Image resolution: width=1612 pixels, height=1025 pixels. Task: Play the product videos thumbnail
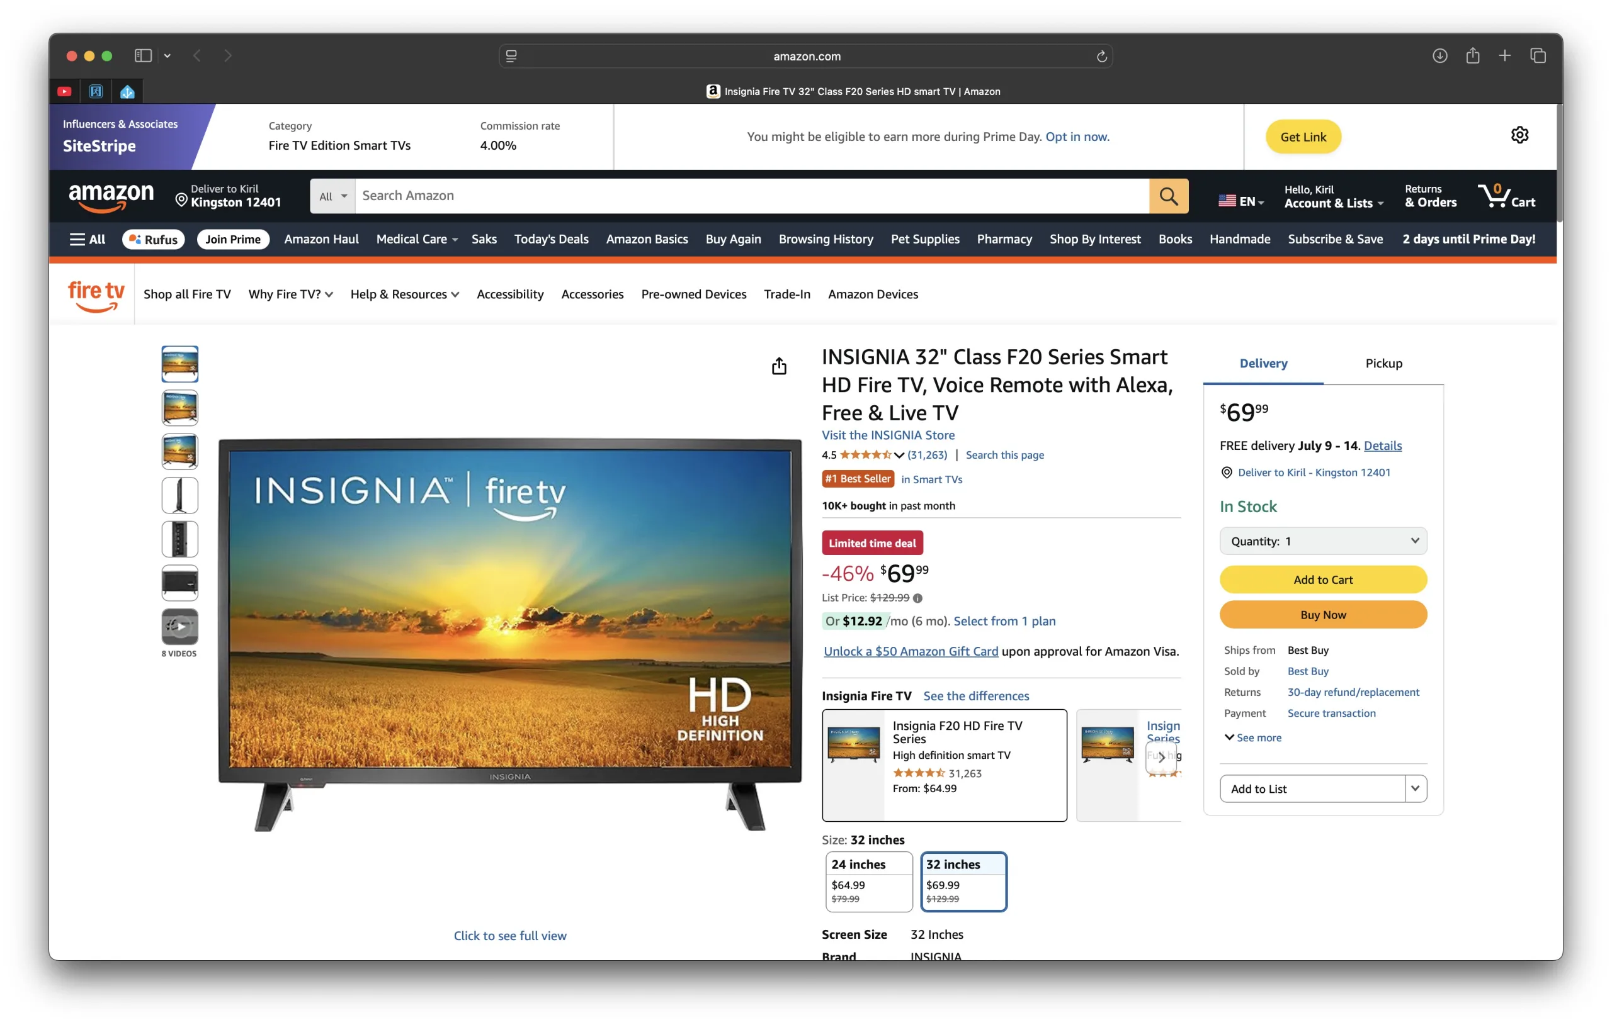[179, 626]
